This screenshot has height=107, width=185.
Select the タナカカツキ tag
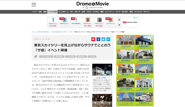[x=46, y=56]
